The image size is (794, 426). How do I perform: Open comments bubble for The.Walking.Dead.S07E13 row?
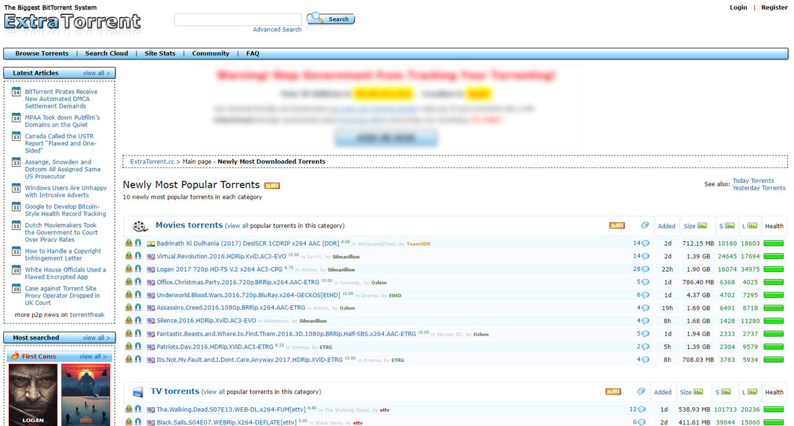point(641,410)
